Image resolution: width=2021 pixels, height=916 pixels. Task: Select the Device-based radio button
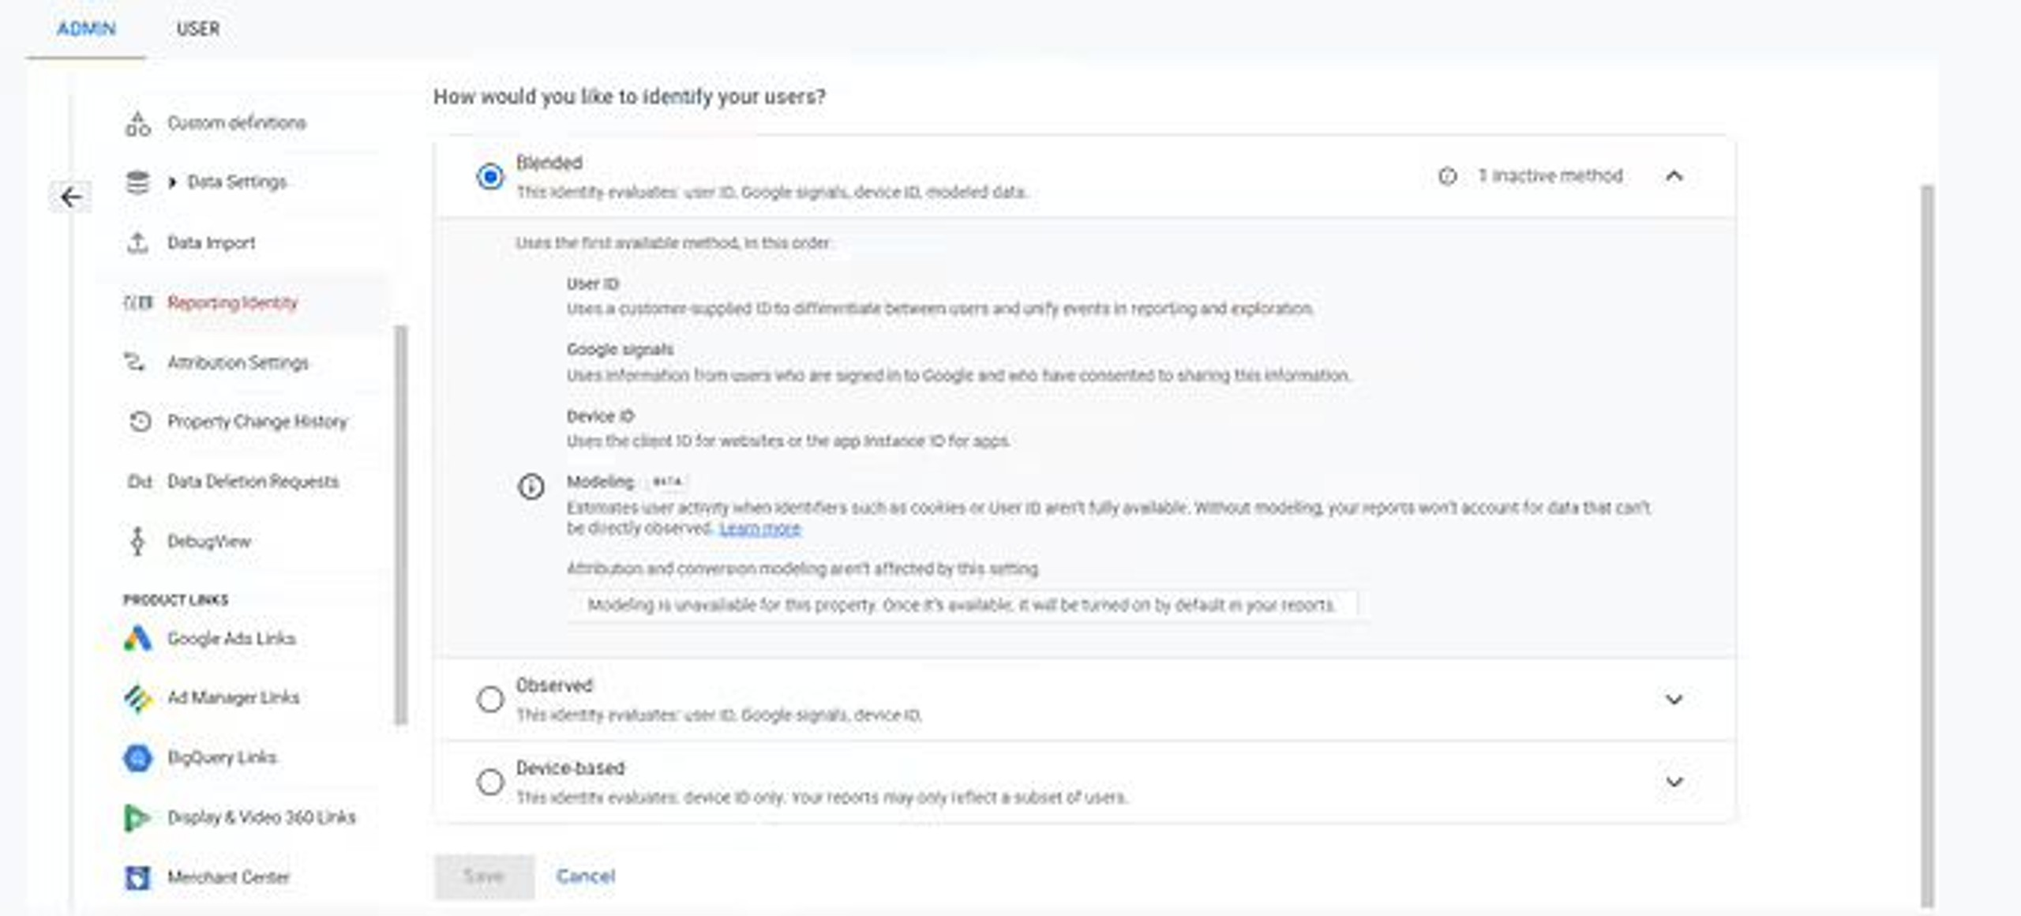tap(489, 782)
